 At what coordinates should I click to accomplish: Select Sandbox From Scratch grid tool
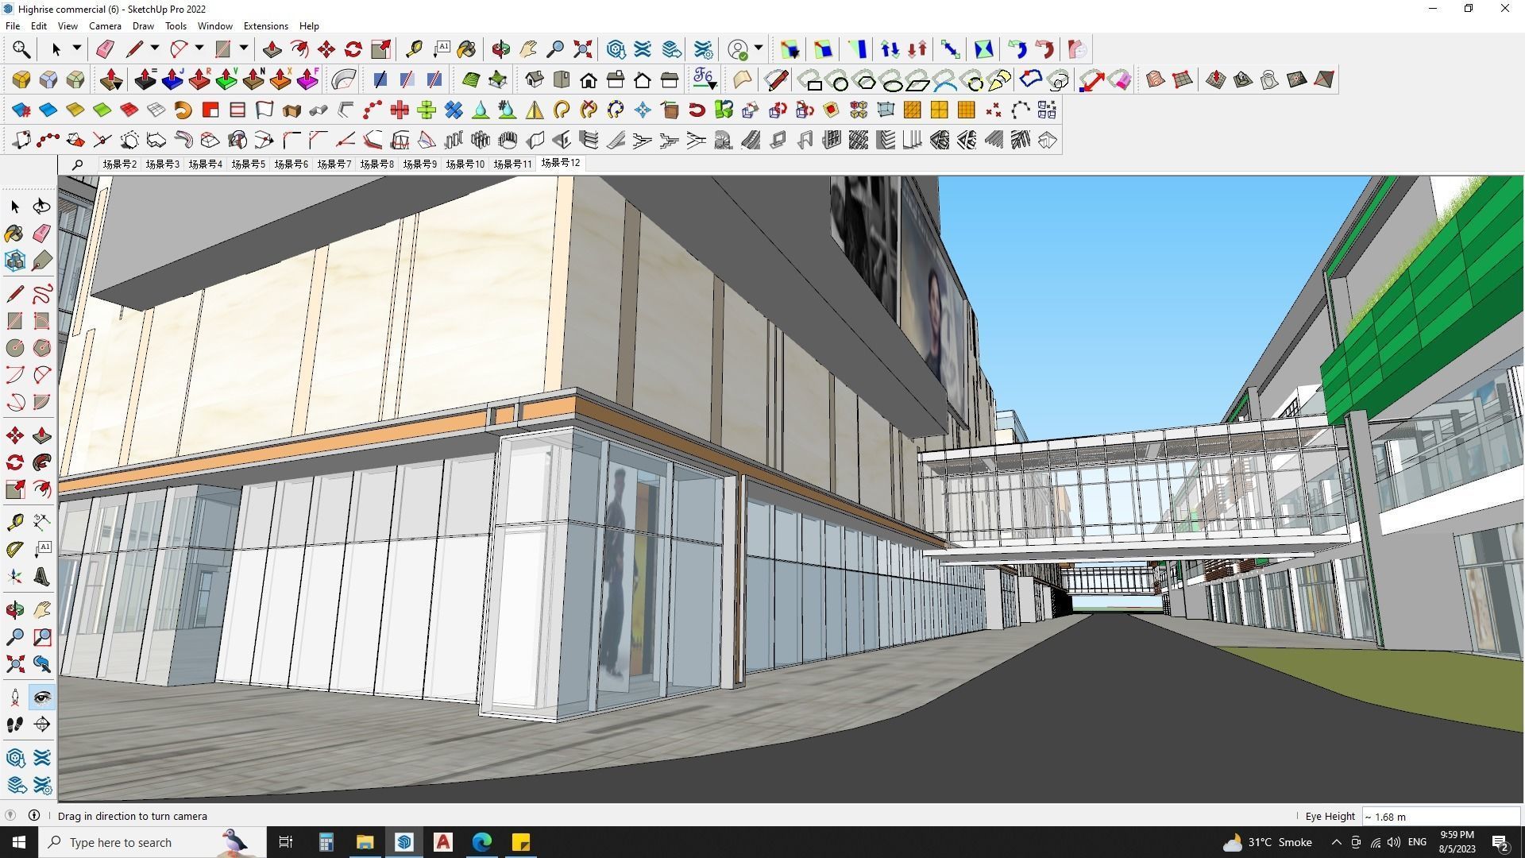coord(1183,79)
